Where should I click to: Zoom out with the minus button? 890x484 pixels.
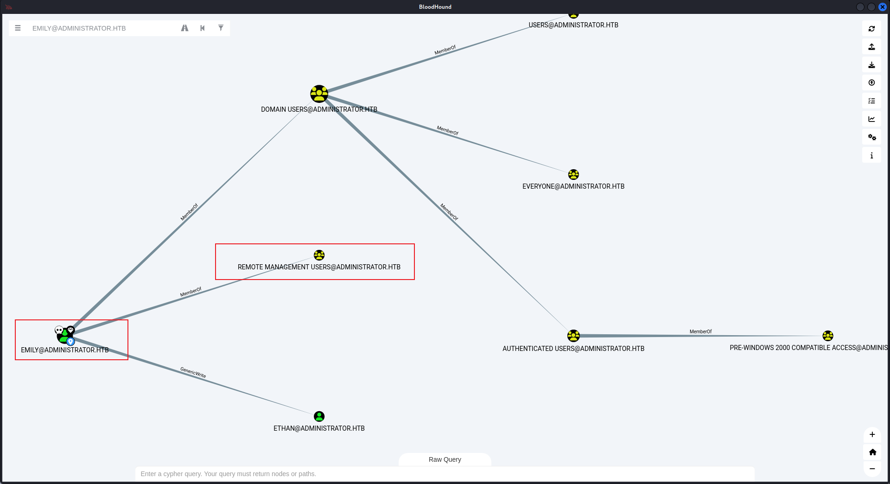click(x=872, y=469)
